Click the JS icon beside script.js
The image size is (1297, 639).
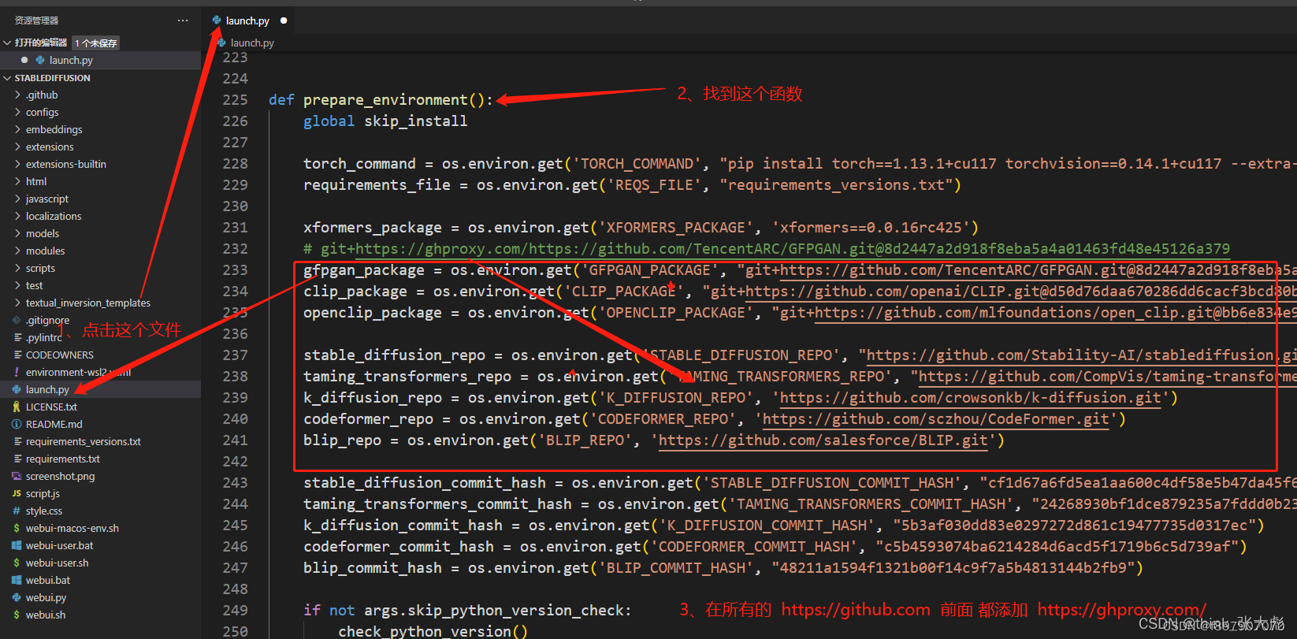tap(17, 493)
